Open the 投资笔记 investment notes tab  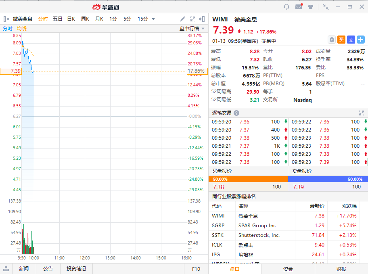click(x=76, y=269)
